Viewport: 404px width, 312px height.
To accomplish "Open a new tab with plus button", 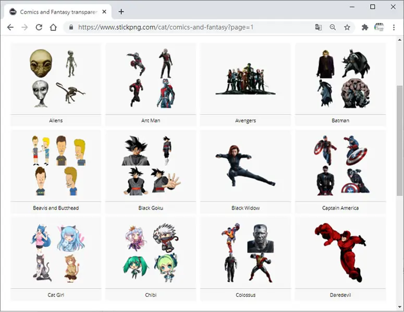I will click(121, 11).
